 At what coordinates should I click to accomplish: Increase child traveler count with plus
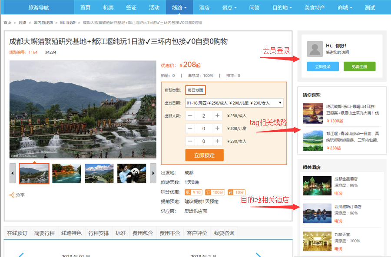217,128
